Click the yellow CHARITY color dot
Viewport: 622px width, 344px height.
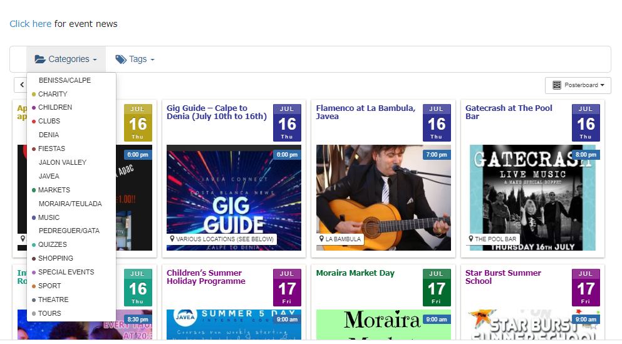point(34,95)
